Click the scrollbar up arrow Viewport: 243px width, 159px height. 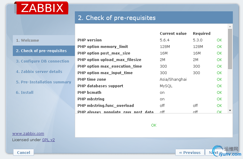[230, 26]
